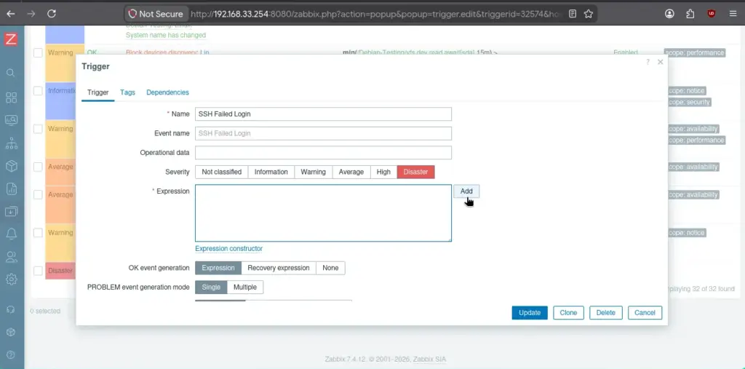
Task: Open the Zabbix sidebar search icon
Action: (x=11, y=73)
